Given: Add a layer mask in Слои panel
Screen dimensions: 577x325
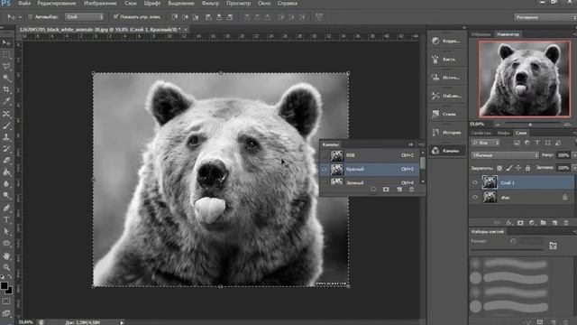Looking at the screenshot, I should tap(520, 223).
